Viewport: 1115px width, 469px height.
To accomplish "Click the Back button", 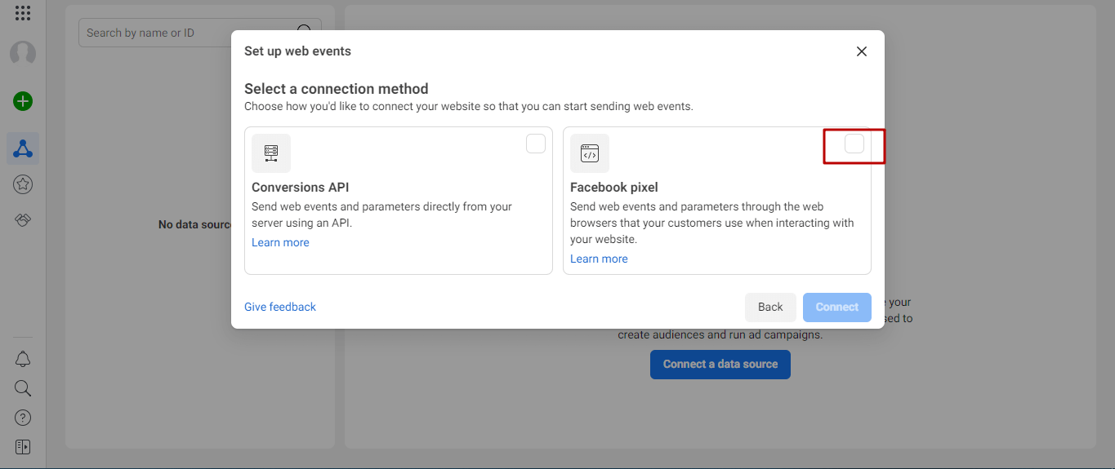I will [x=770, y=307].
